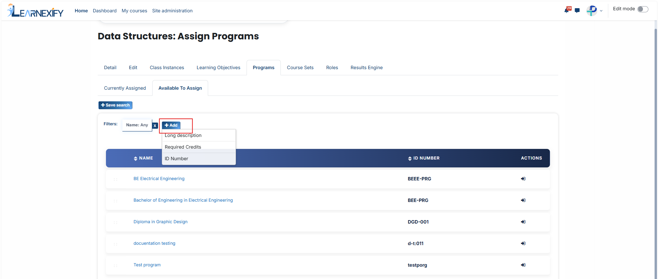
Task: Open Site administration link
Action: tap(172, 11)
